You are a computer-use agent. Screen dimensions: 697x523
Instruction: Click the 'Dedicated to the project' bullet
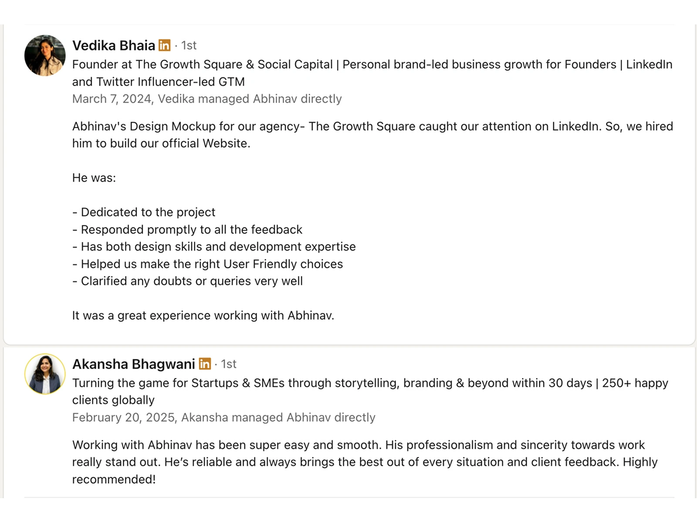(x=144, y=212)
